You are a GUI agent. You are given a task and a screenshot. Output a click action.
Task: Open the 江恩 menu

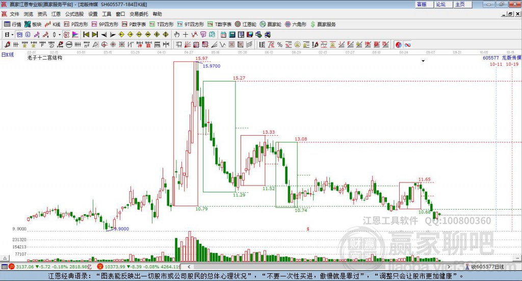56,14
